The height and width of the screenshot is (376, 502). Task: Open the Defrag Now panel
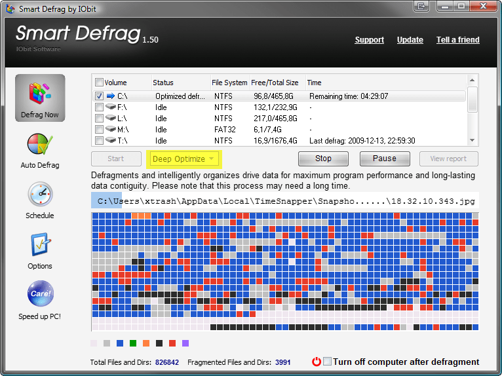(x=40, y=98)
